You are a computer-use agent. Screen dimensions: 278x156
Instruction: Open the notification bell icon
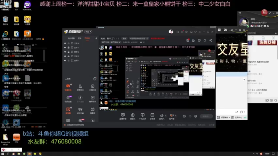point(205,40)
